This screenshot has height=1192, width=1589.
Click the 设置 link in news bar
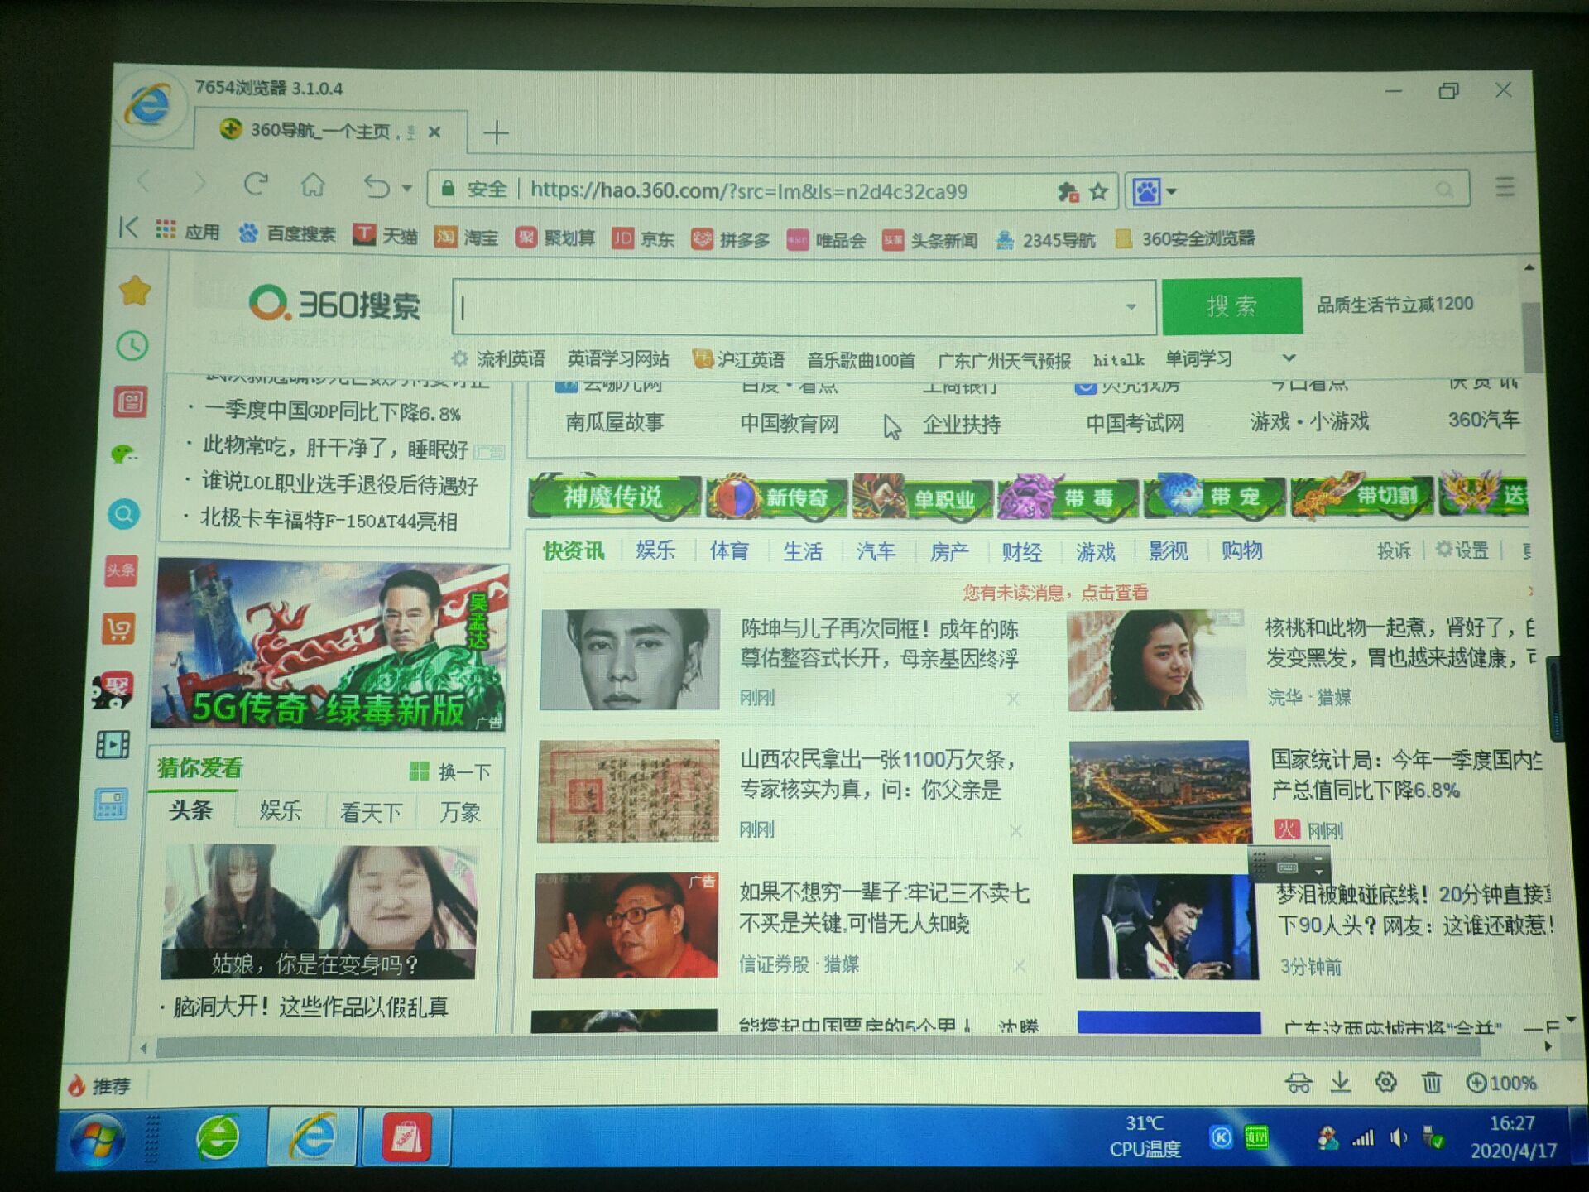(x=1462, y=550)
